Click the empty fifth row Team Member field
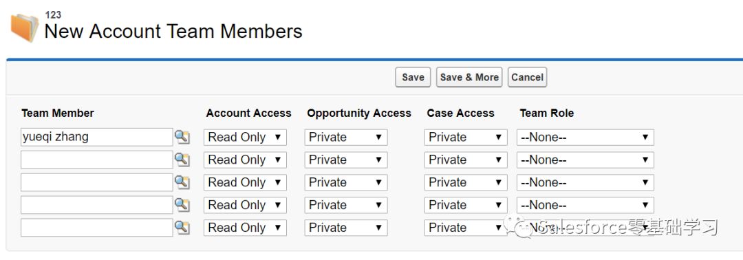Screen dimensions: 743x260 coord(97,227)
